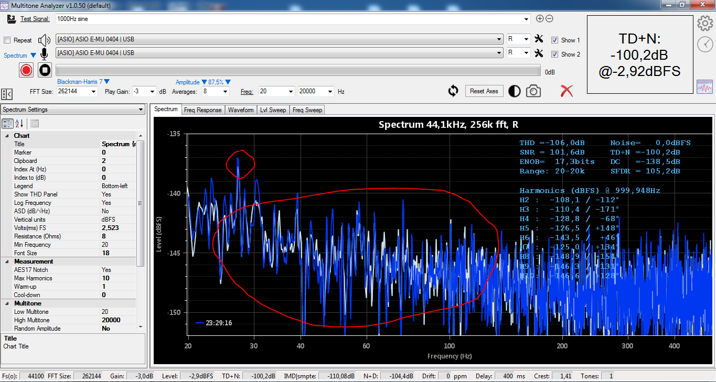Enable the Repeat checkbox

[7, 40]
